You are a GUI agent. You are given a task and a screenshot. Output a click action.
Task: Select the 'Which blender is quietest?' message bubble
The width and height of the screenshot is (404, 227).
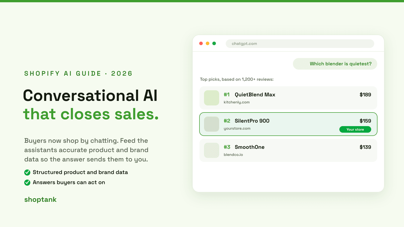pos(335,64)
